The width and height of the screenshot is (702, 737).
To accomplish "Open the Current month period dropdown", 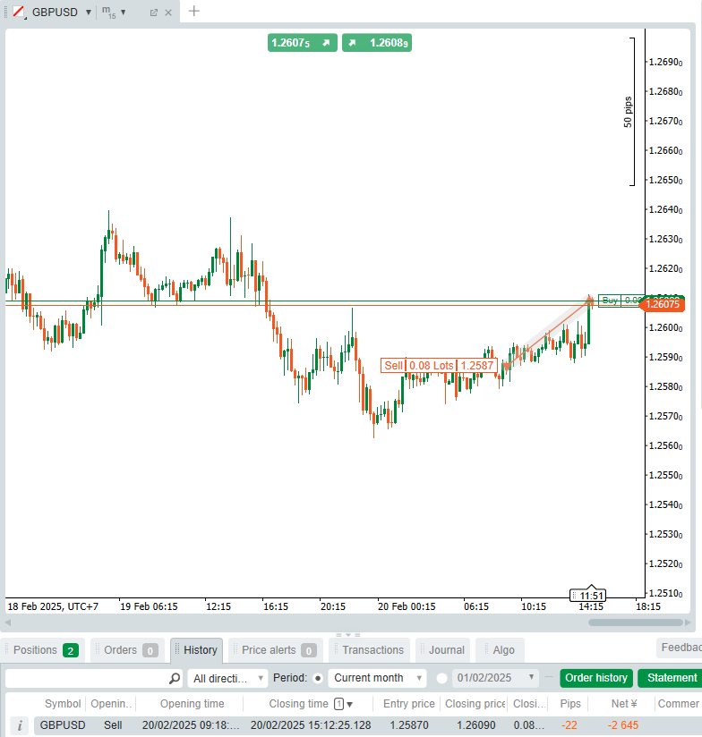I will (x=377, y=678).
